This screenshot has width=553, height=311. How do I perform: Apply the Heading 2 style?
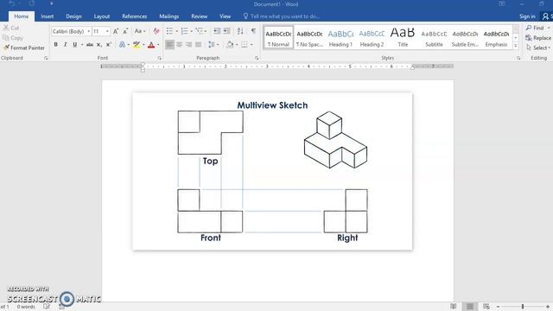(x=372, y=37)
